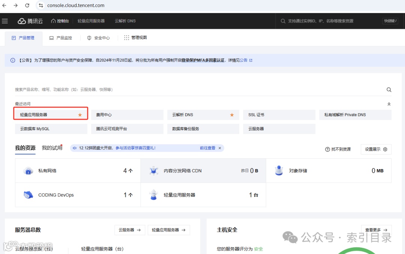This screenshot has height=254, width=405.
Task: Open 控制台 home in top bar
Action: (x=60, y=21)
